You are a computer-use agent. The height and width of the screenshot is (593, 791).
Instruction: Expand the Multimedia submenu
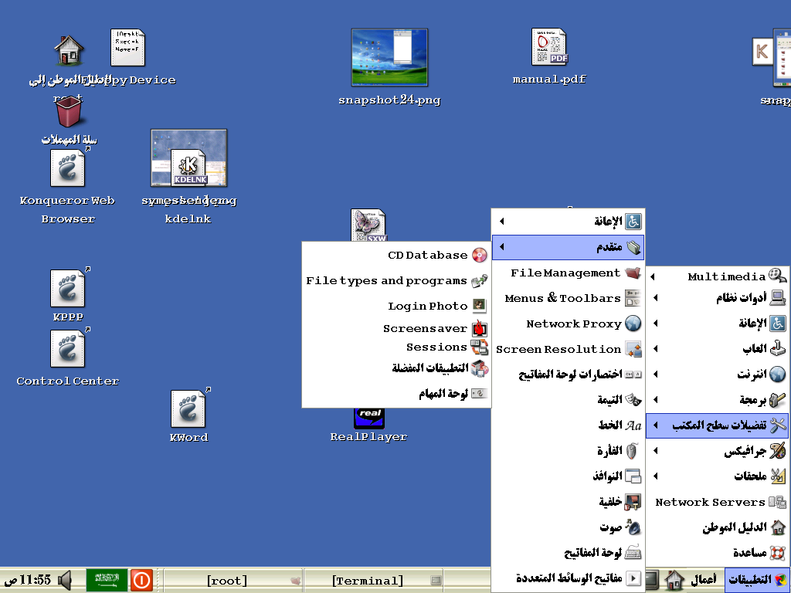click(x=718, y=276)
